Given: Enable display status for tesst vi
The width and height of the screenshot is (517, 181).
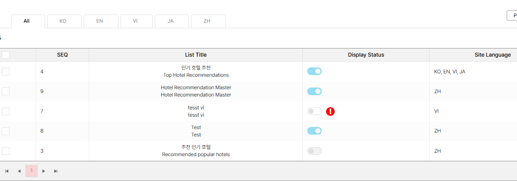Looking at the screenshot, I should pos(314,111).
